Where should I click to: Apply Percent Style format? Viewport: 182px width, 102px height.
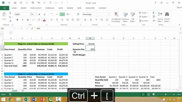(x=91, y=20)
